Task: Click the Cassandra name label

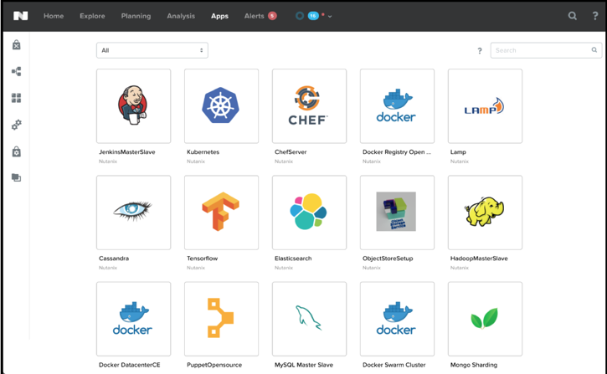Action: pyautogui.click(x=114, y=259)
